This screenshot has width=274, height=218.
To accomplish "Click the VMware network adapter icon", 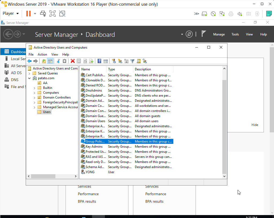I will point(222,14).
